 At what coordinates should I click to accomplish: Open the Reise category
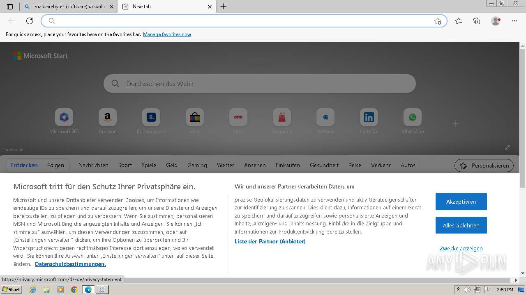(355, 165)
